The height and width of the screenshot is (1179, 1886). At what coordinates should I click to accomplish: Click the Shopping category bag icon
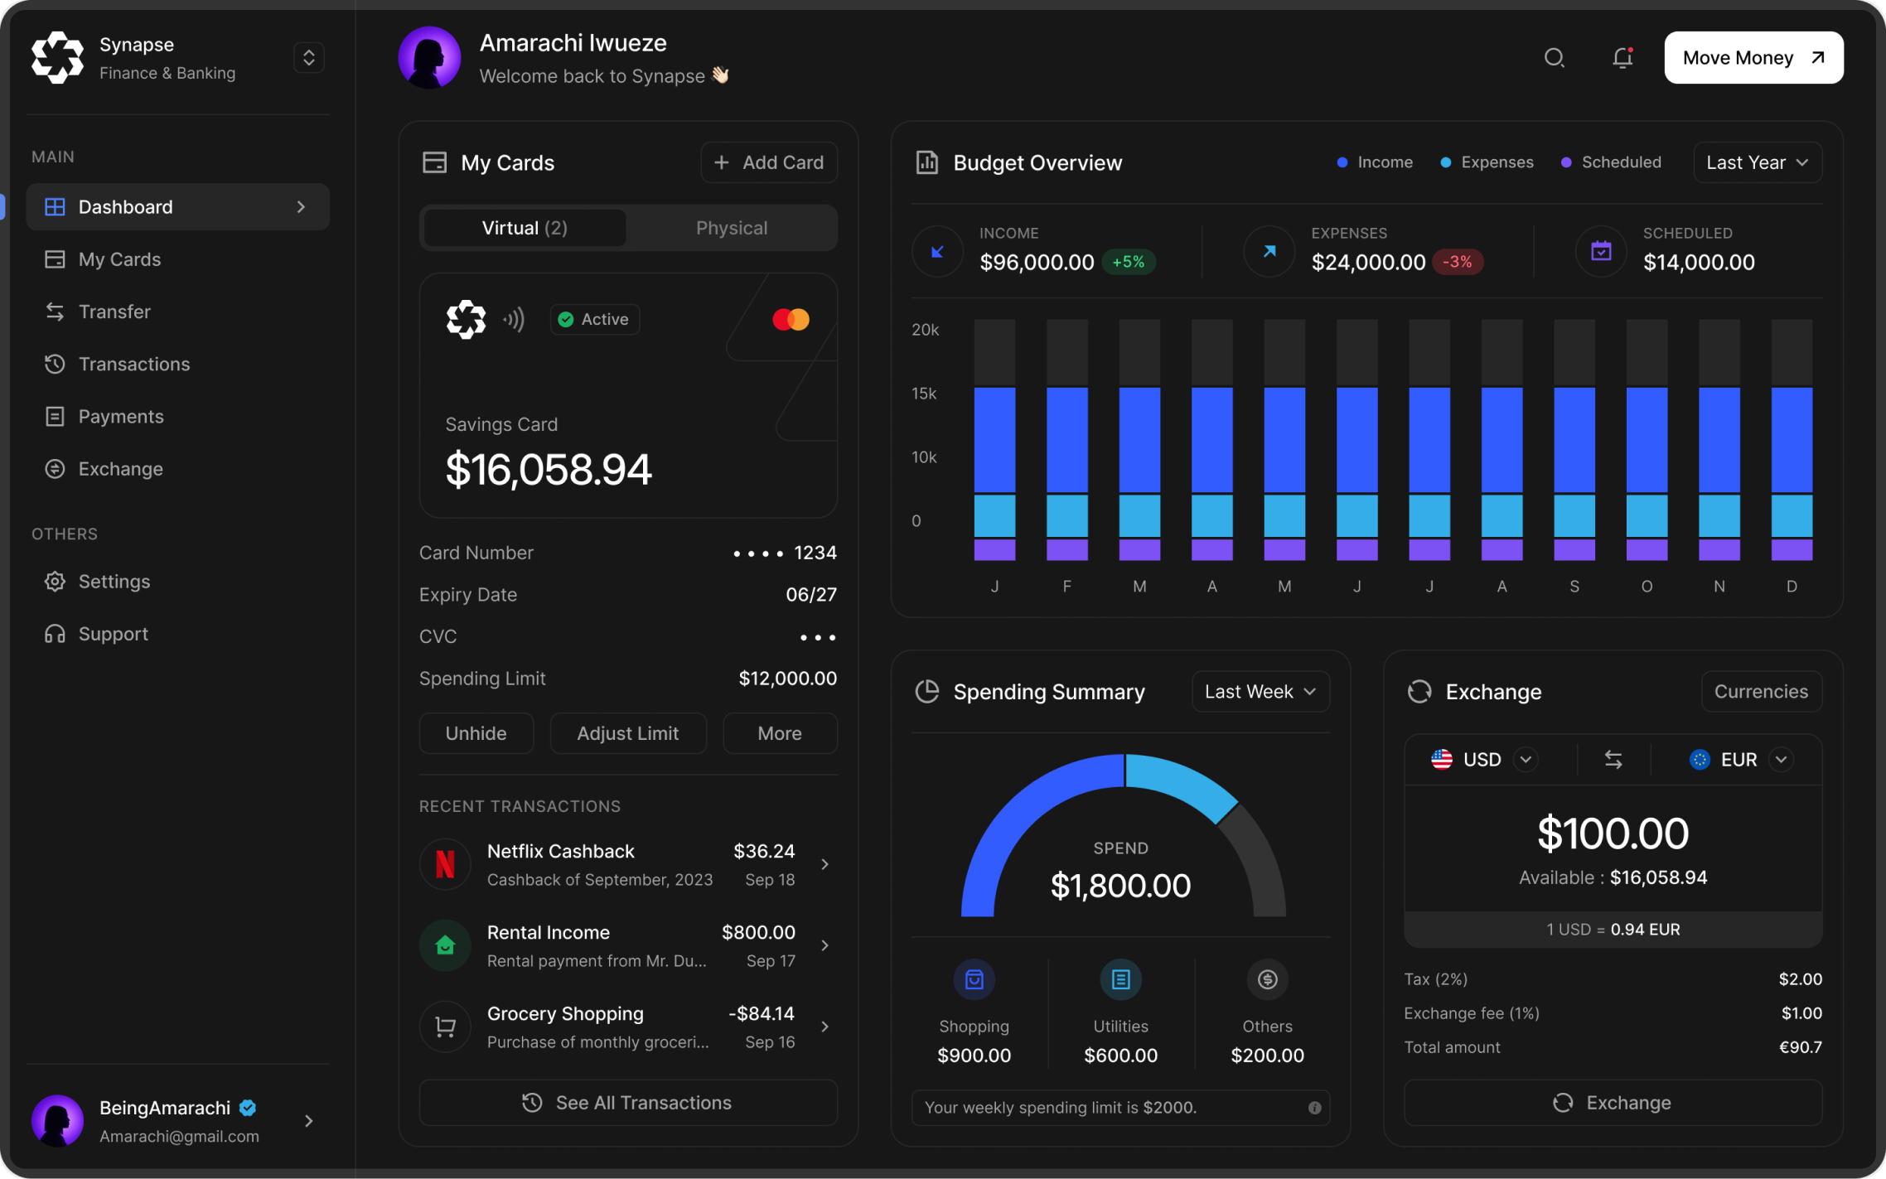[974, 980]
